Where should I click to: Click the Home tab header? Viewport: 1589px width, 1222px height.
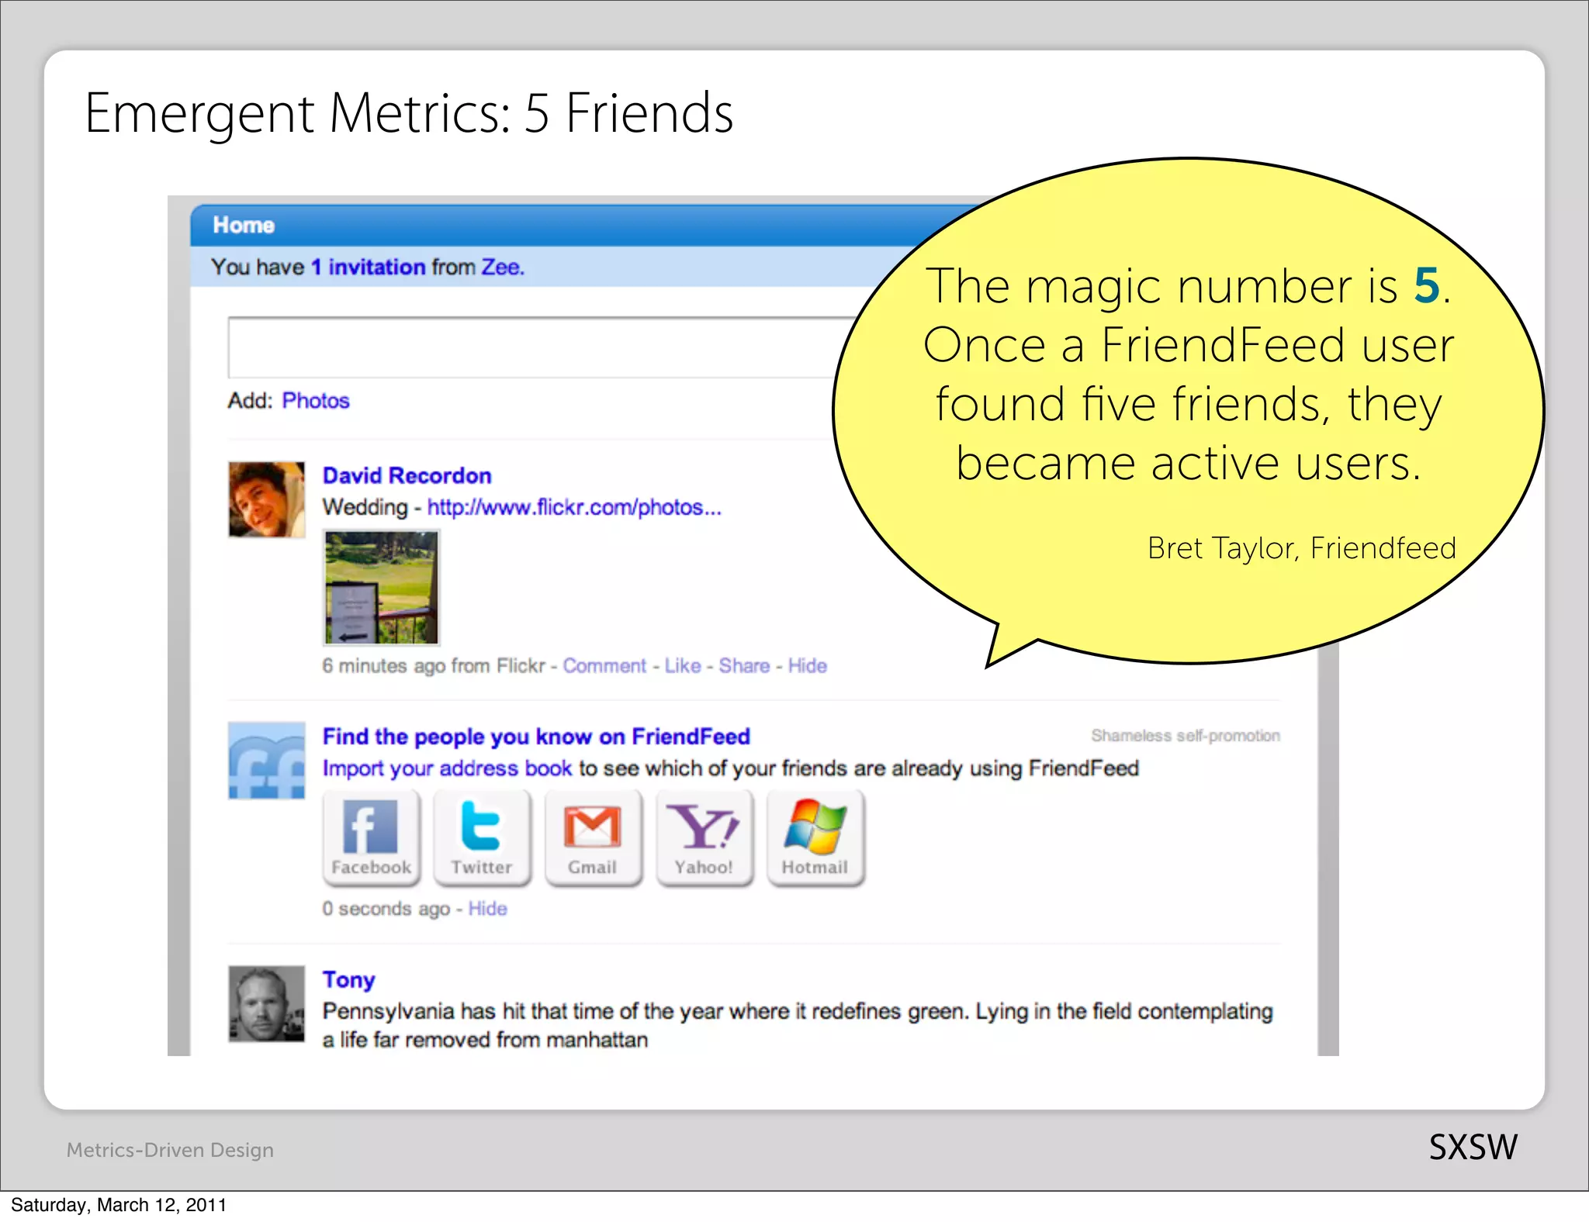[244, 226]
